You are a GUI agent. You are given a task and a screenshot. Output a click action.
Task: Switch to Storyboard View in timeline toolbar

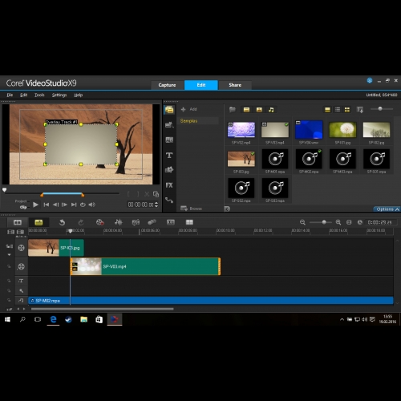point(18,222)
